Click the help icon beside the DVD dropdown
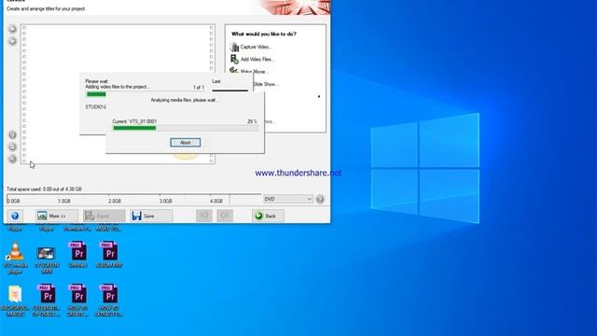The height and width of the screenshot is (336, 597). click(320, 199)
